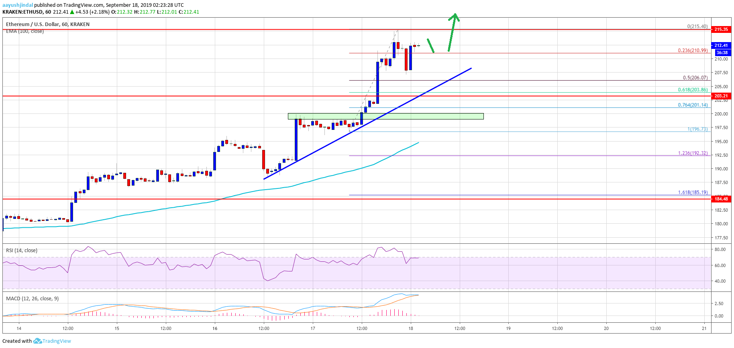Click the 180.00 price axis label
Viewport: 734px width, 348px height.
[721, 224]
